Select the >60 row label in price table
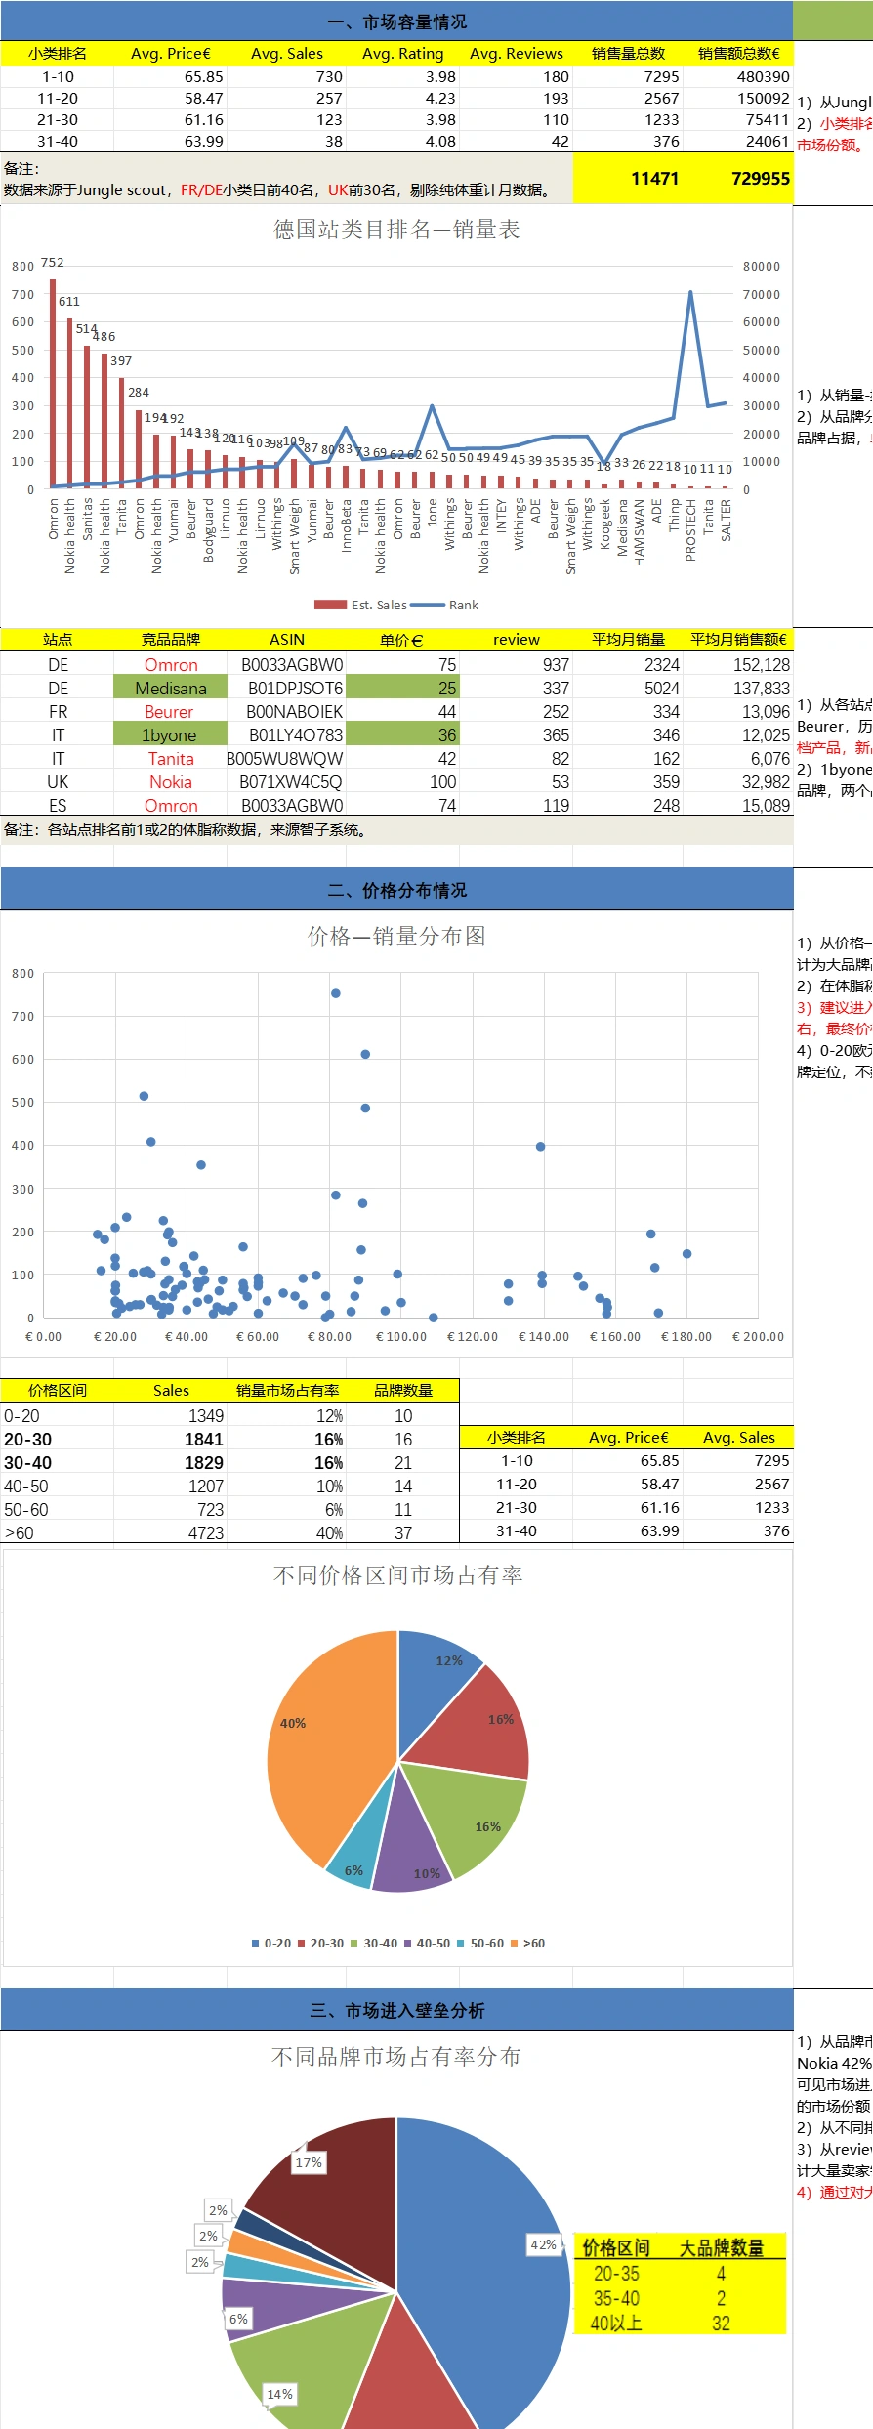This screenshot has height=2429, width=873. [x=58, y=1532]
